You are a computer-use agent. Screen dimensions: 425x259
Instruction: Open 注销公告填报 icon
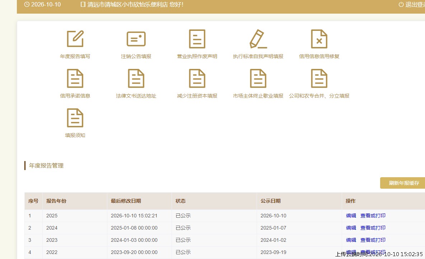136,39
